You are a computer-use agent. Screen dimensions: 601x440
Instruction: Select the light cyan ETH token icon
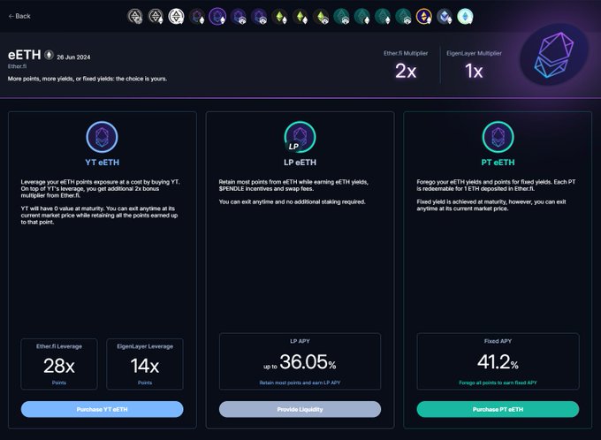pyautogui.click(x=465, y=17)
